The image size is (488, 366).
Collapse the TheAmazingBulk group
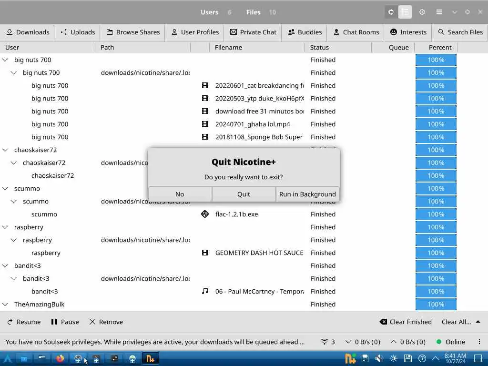coord(5,304)
